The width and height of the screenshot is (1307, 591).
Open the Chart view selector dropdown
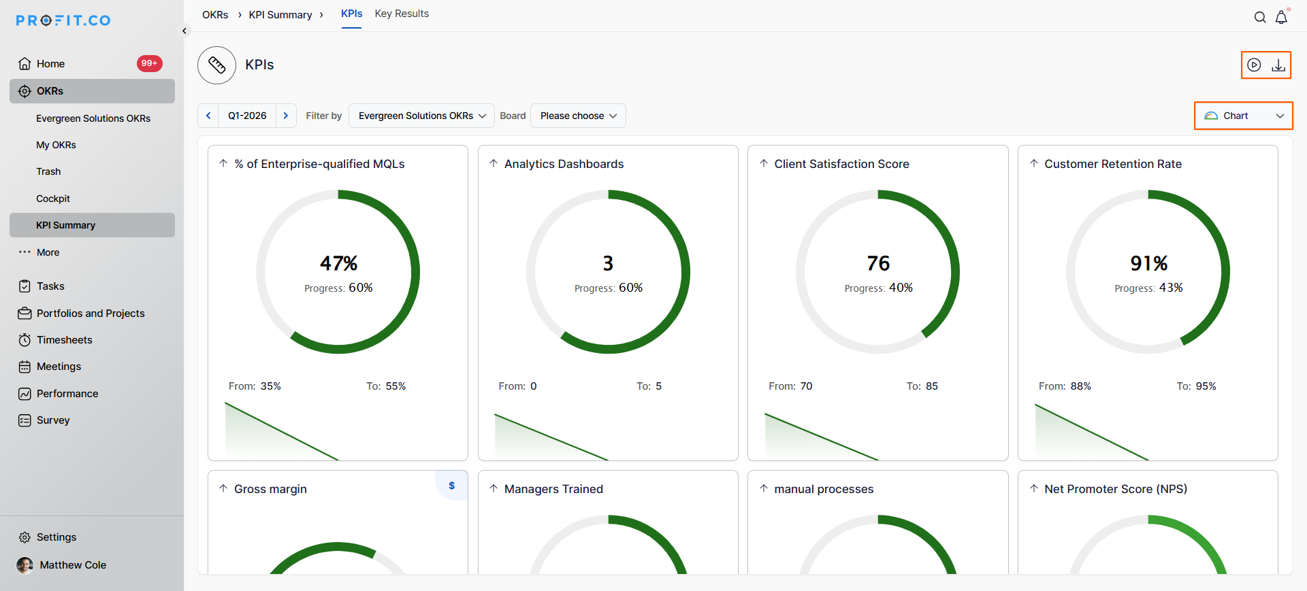[1243, 116]
